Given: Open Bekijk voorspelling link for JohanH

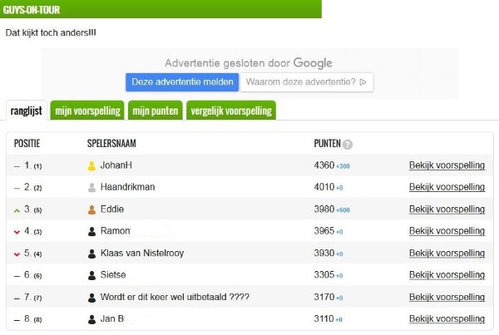Looking at the screenshot, I should point(447,165).
